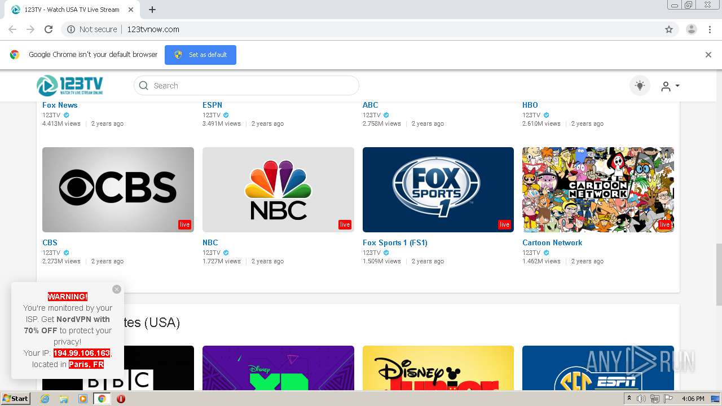The height and width of the screenshot is (406, 722).
Task: Click the NBC title link
Action: [x=210, y=242]
